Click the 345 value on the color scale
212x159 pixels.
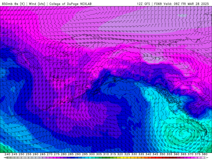[155, 154]
